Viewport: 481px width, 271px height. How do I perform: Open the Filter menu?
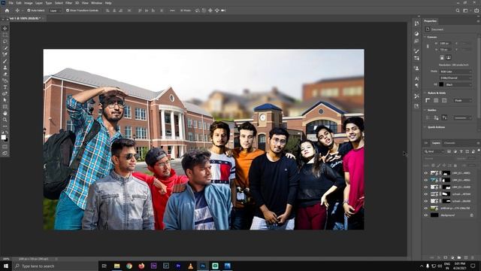tap(68, 3)
